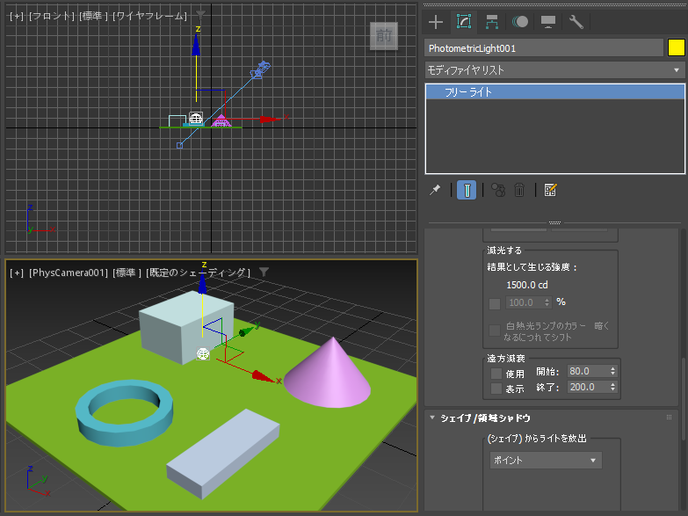Toggle Show End Result icon

point(467,190)
